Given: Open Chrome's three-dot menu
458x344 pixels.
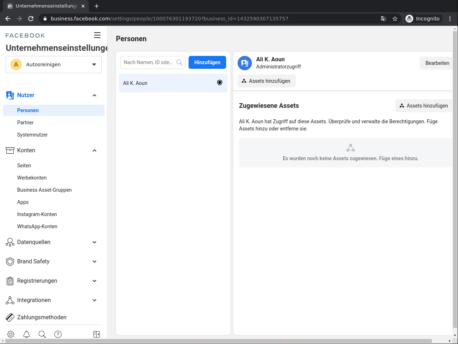Looking at the screenshot, I should 450,19.
